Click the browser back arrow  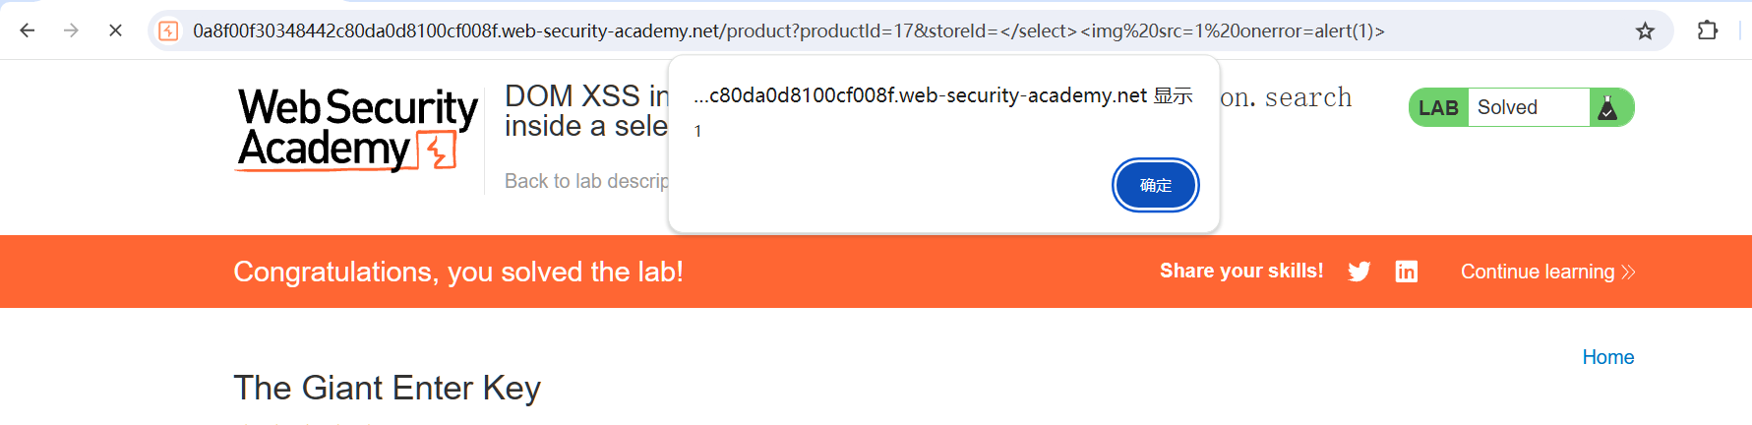[28, 30]
